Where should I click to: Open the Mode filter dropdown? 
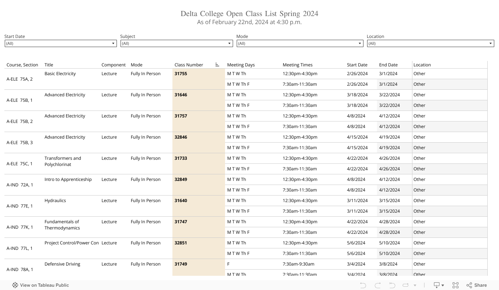[x=359, y=43]
